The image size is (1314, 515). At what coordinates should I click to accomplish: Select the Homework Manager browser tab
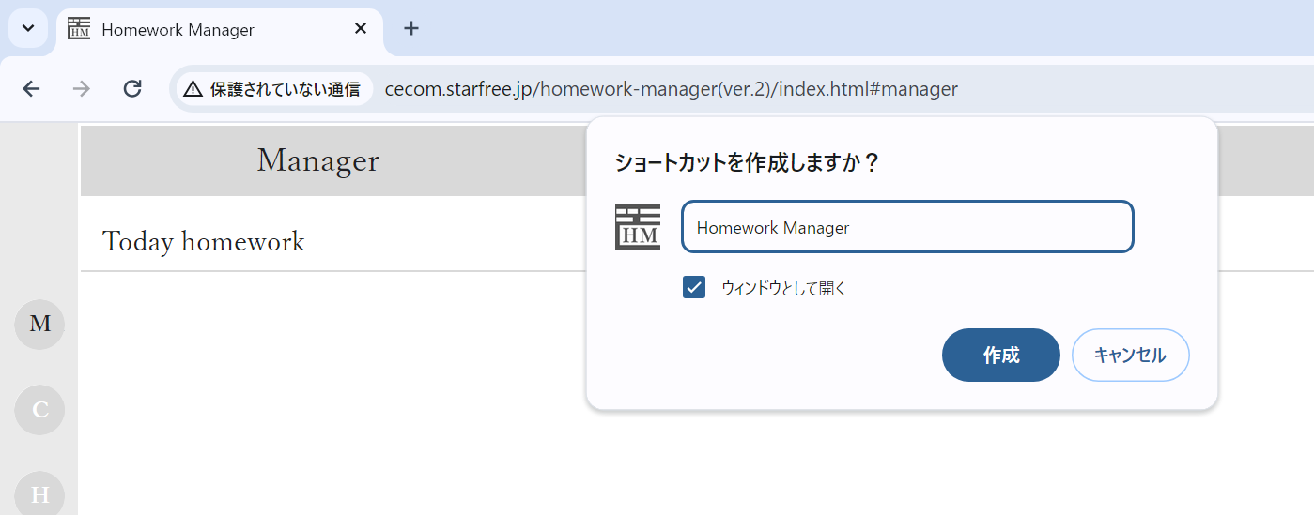coord(219,29)
